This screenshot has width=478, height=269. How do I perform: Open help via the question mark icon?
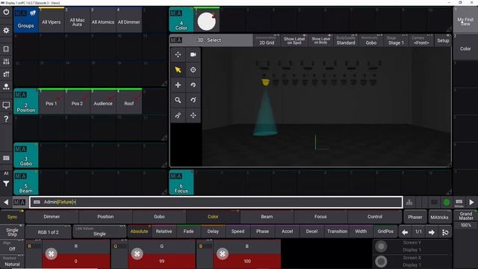[6, 119]
